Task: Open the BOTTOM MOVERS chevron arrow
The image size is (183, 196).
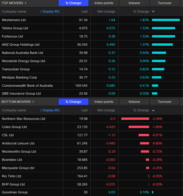Action: (x=33, y=102)
